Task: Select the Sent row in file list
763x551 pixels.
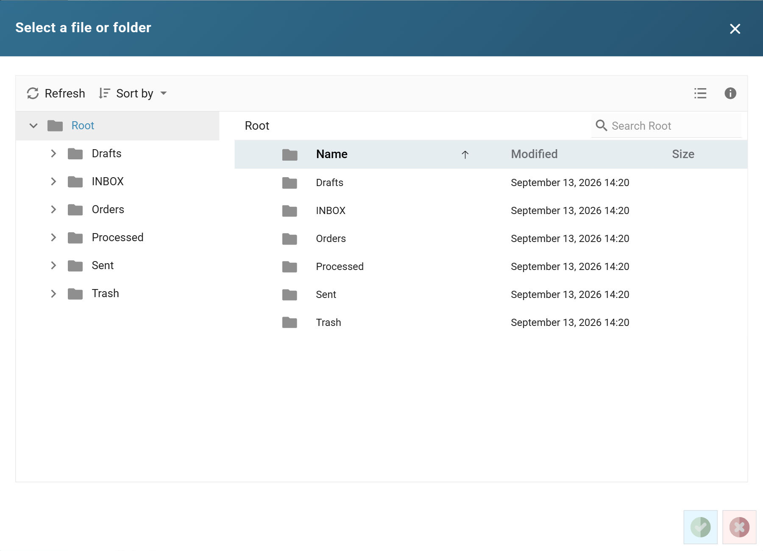Action: click(x=491, y=295)
